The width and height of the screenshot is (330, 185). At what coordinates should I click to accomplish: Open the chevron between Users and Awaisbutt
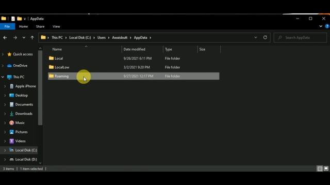pos(109,38)
